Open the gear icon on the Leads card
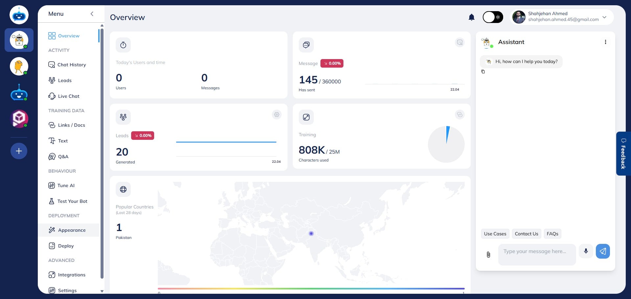This screenshot has height=299, width=631. tap(277, 115)
